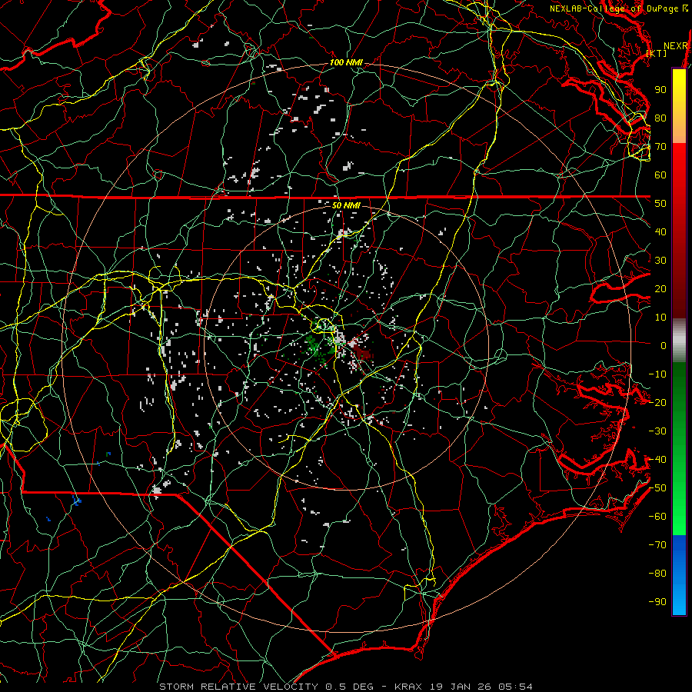Click the KRAX radar site identifier

point(408,687)
